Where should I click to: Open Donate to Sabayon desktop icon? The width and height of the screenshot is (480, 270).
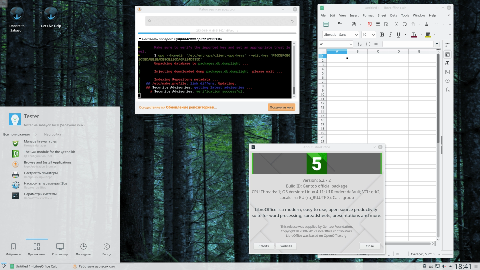point(17,19)
